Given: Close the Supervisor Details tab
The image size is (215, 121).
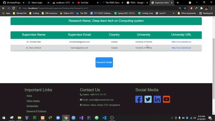Looking at the screenshot, I should [x=172, y=3].
